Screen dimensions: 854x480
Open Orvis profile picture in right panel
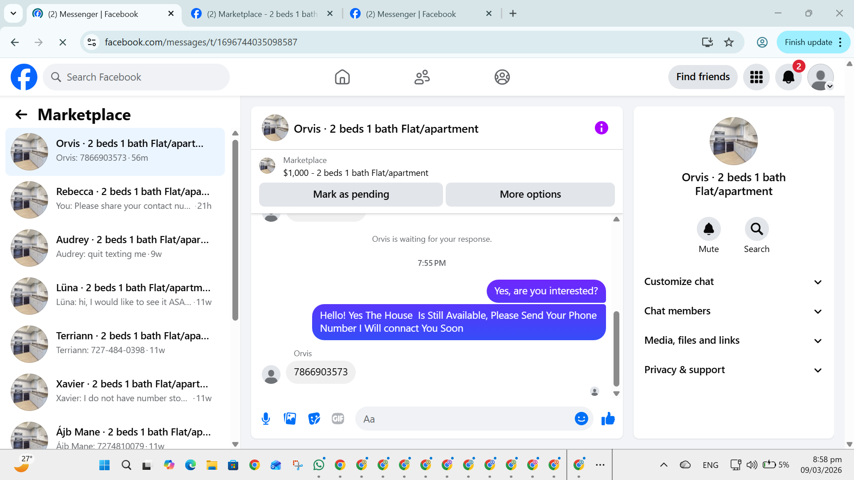733,141
